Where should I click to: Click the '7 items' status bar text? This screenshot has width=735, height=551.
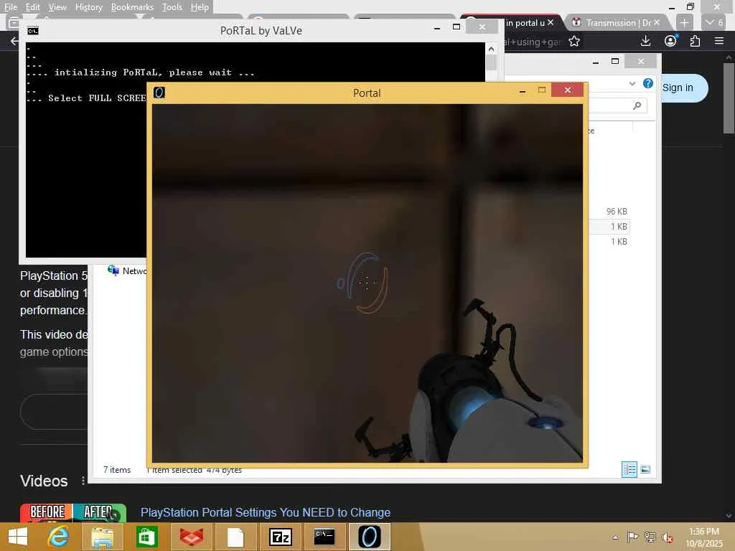coord(117,469)
